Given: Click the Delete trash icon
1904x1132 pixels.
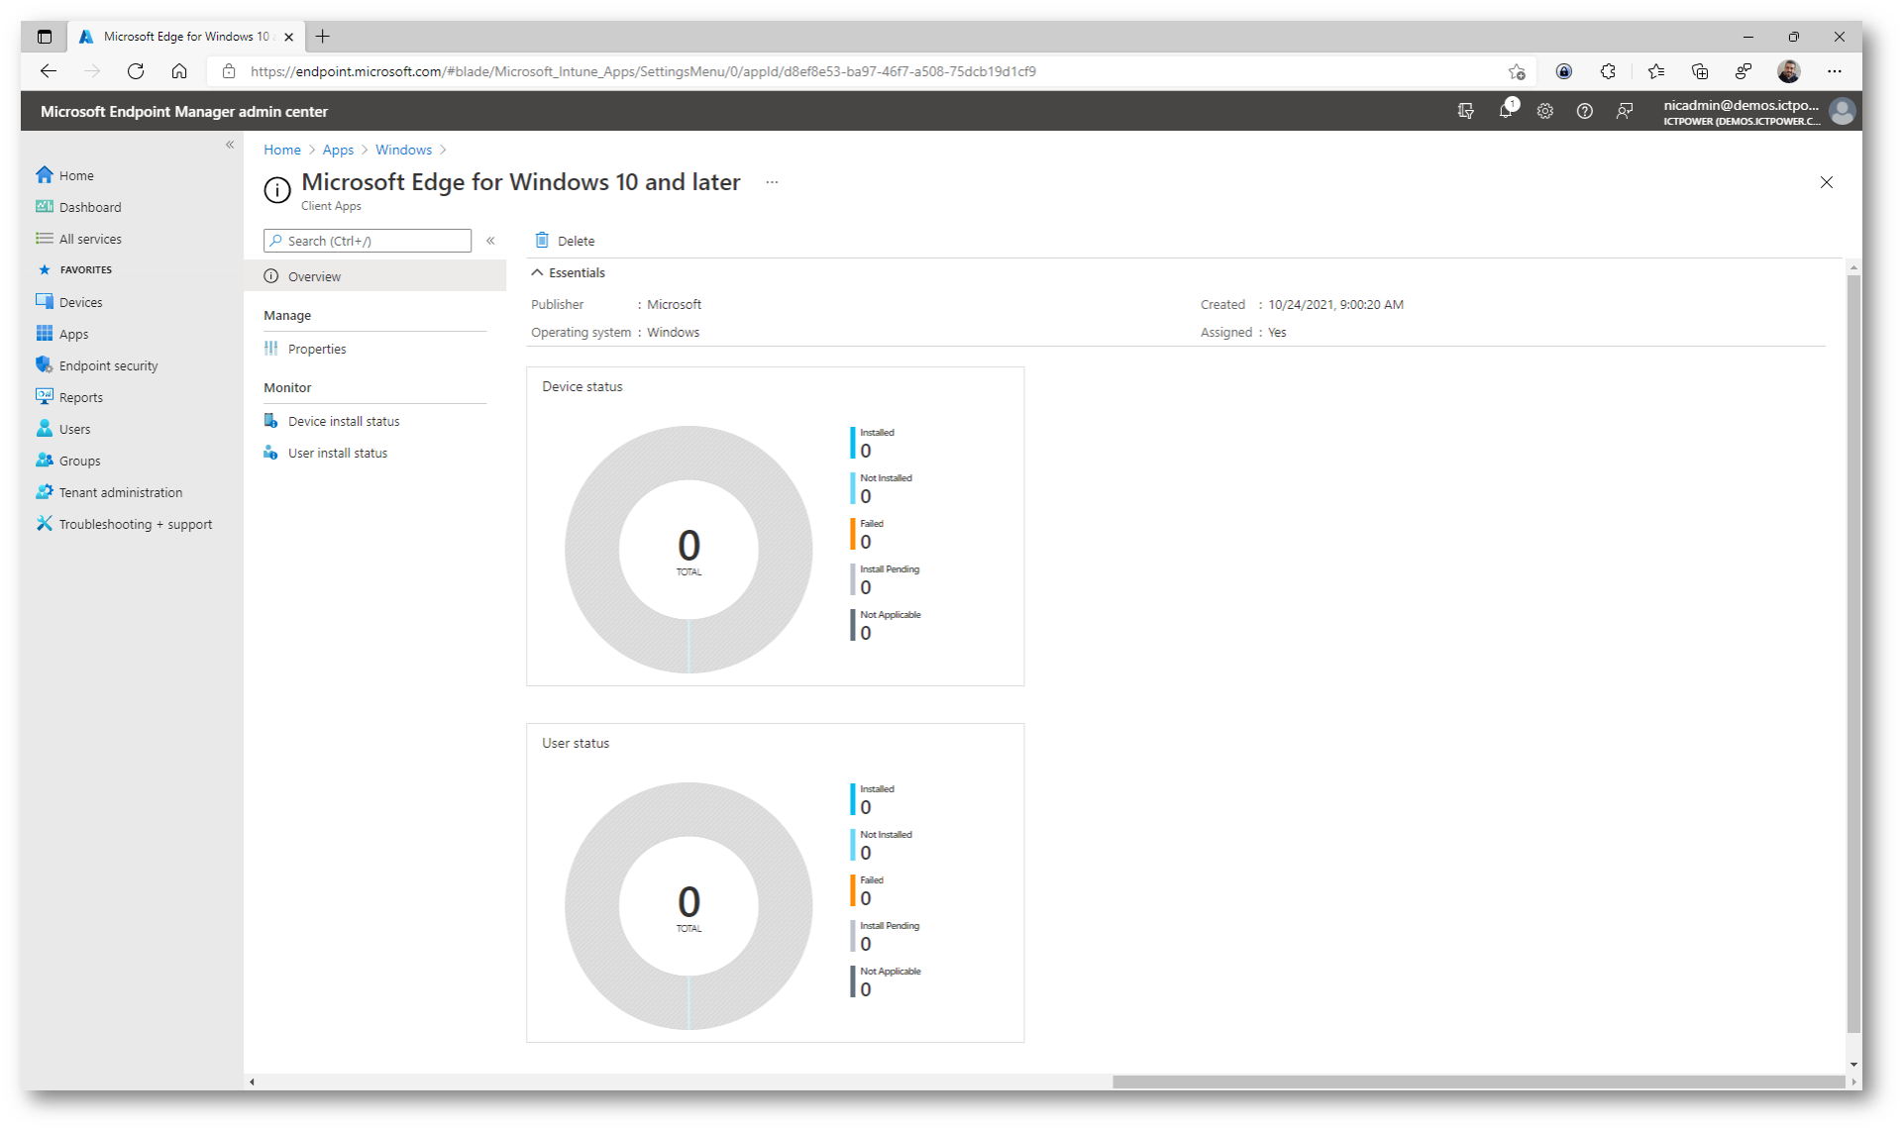Looking at the screenshot, I should pyautogui.click(x=542, y=240).
